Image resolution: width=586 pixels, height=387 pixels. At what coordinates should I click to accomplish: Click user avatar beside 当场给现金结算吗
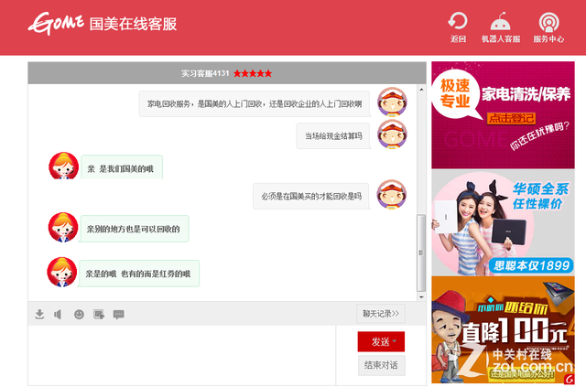pos(392,134)
